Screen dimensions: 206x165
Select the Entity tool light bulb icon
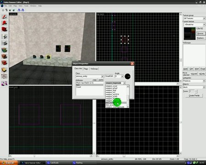pos(4,36)
